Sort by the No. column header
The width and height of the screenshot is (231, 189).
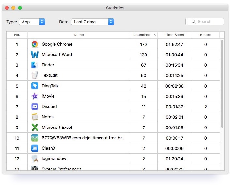pos(17,35)
